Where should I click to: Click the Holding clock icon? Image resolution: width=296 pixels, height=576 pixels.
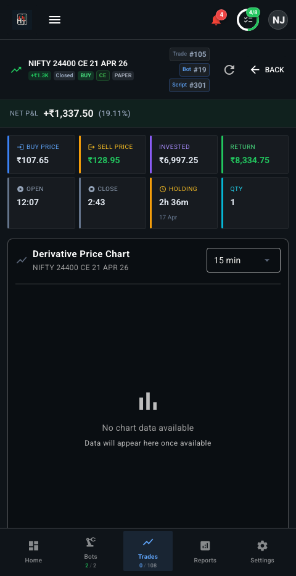(163, 189)
